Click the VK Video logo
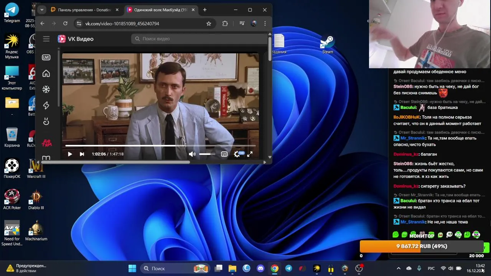The image size is (491, 276). coord(76,39)
